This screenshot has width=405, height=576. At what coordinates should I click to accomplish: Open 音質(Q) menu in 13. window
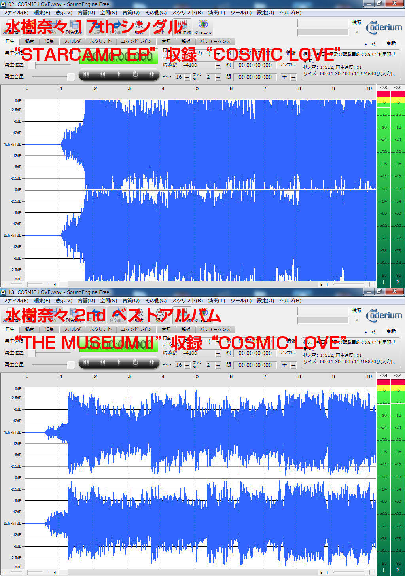point(131,301)
